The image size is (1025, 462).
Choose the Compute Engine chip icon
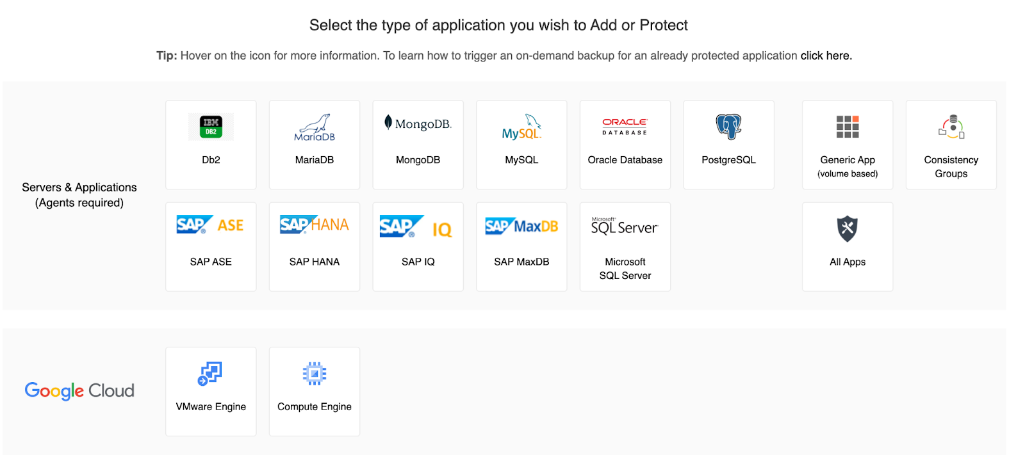315,374
